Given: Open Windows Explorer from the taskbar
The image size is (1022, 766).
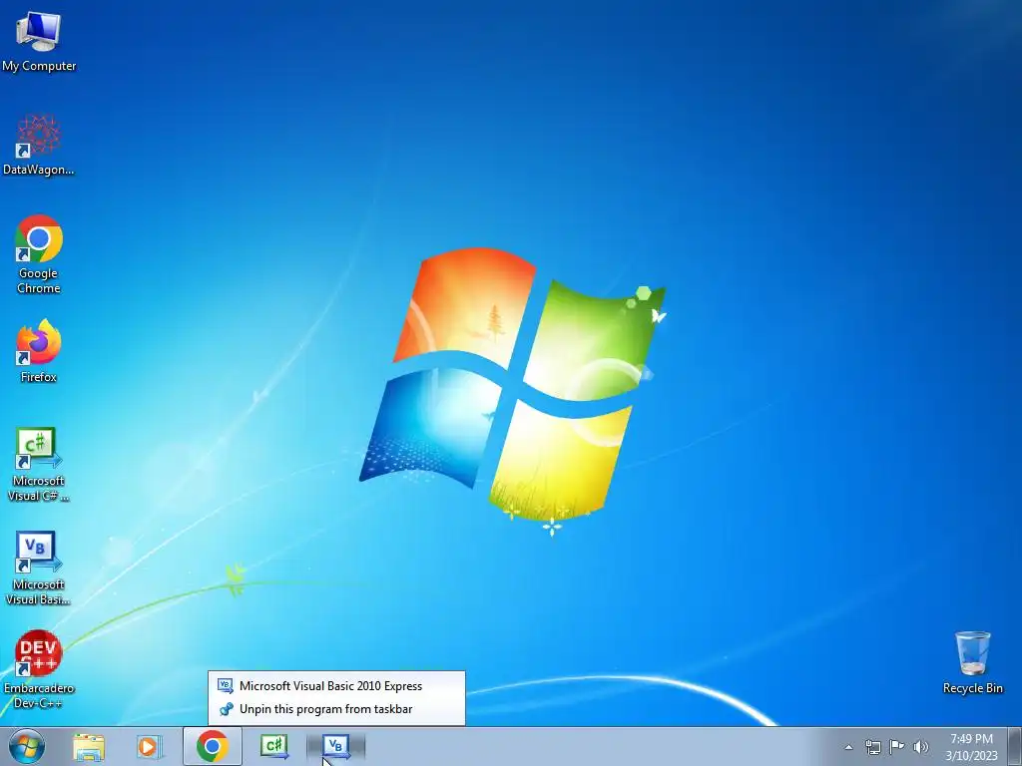Looking at the screenshot, I should click(x=89, y=746).
